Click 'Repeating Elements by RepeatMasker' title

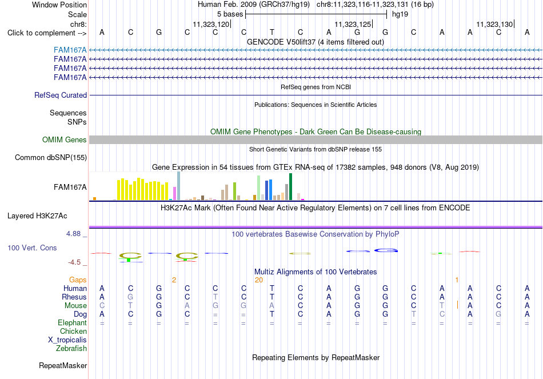(316, 357)
